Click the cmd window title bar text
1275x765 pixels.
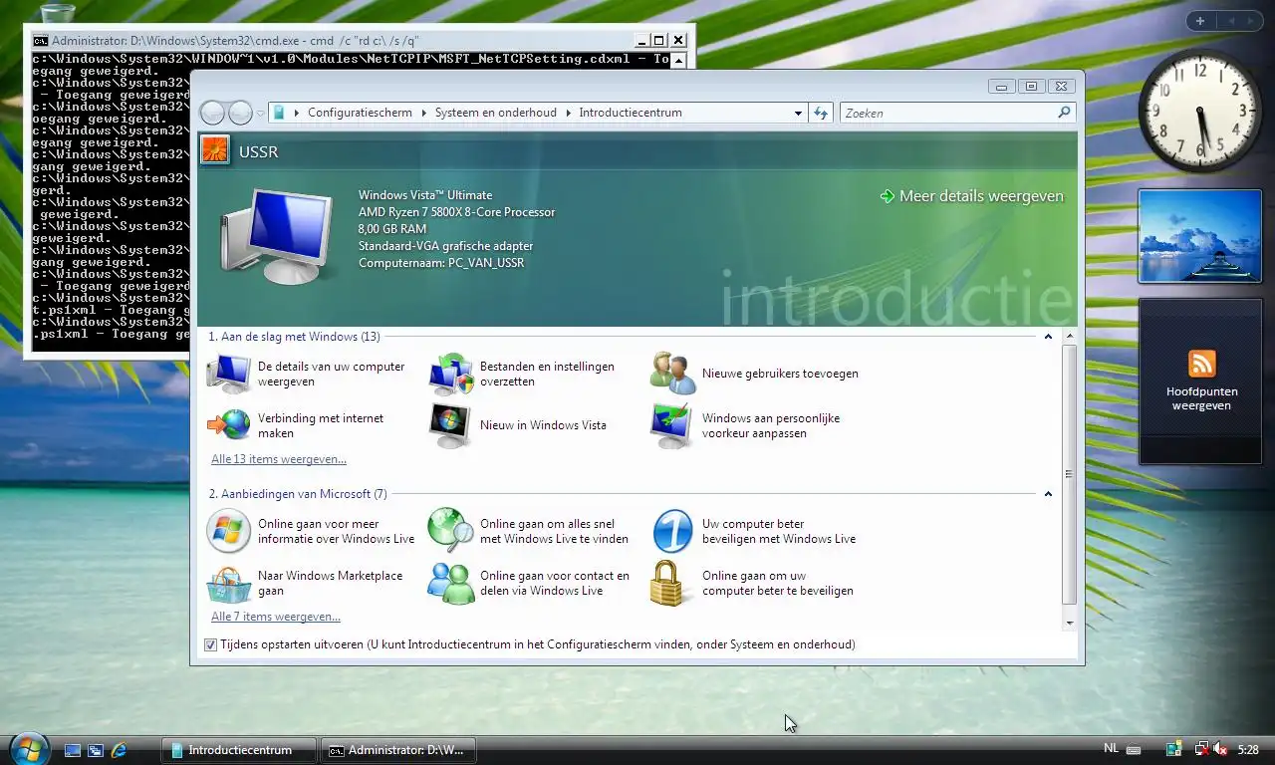[235, 41]
